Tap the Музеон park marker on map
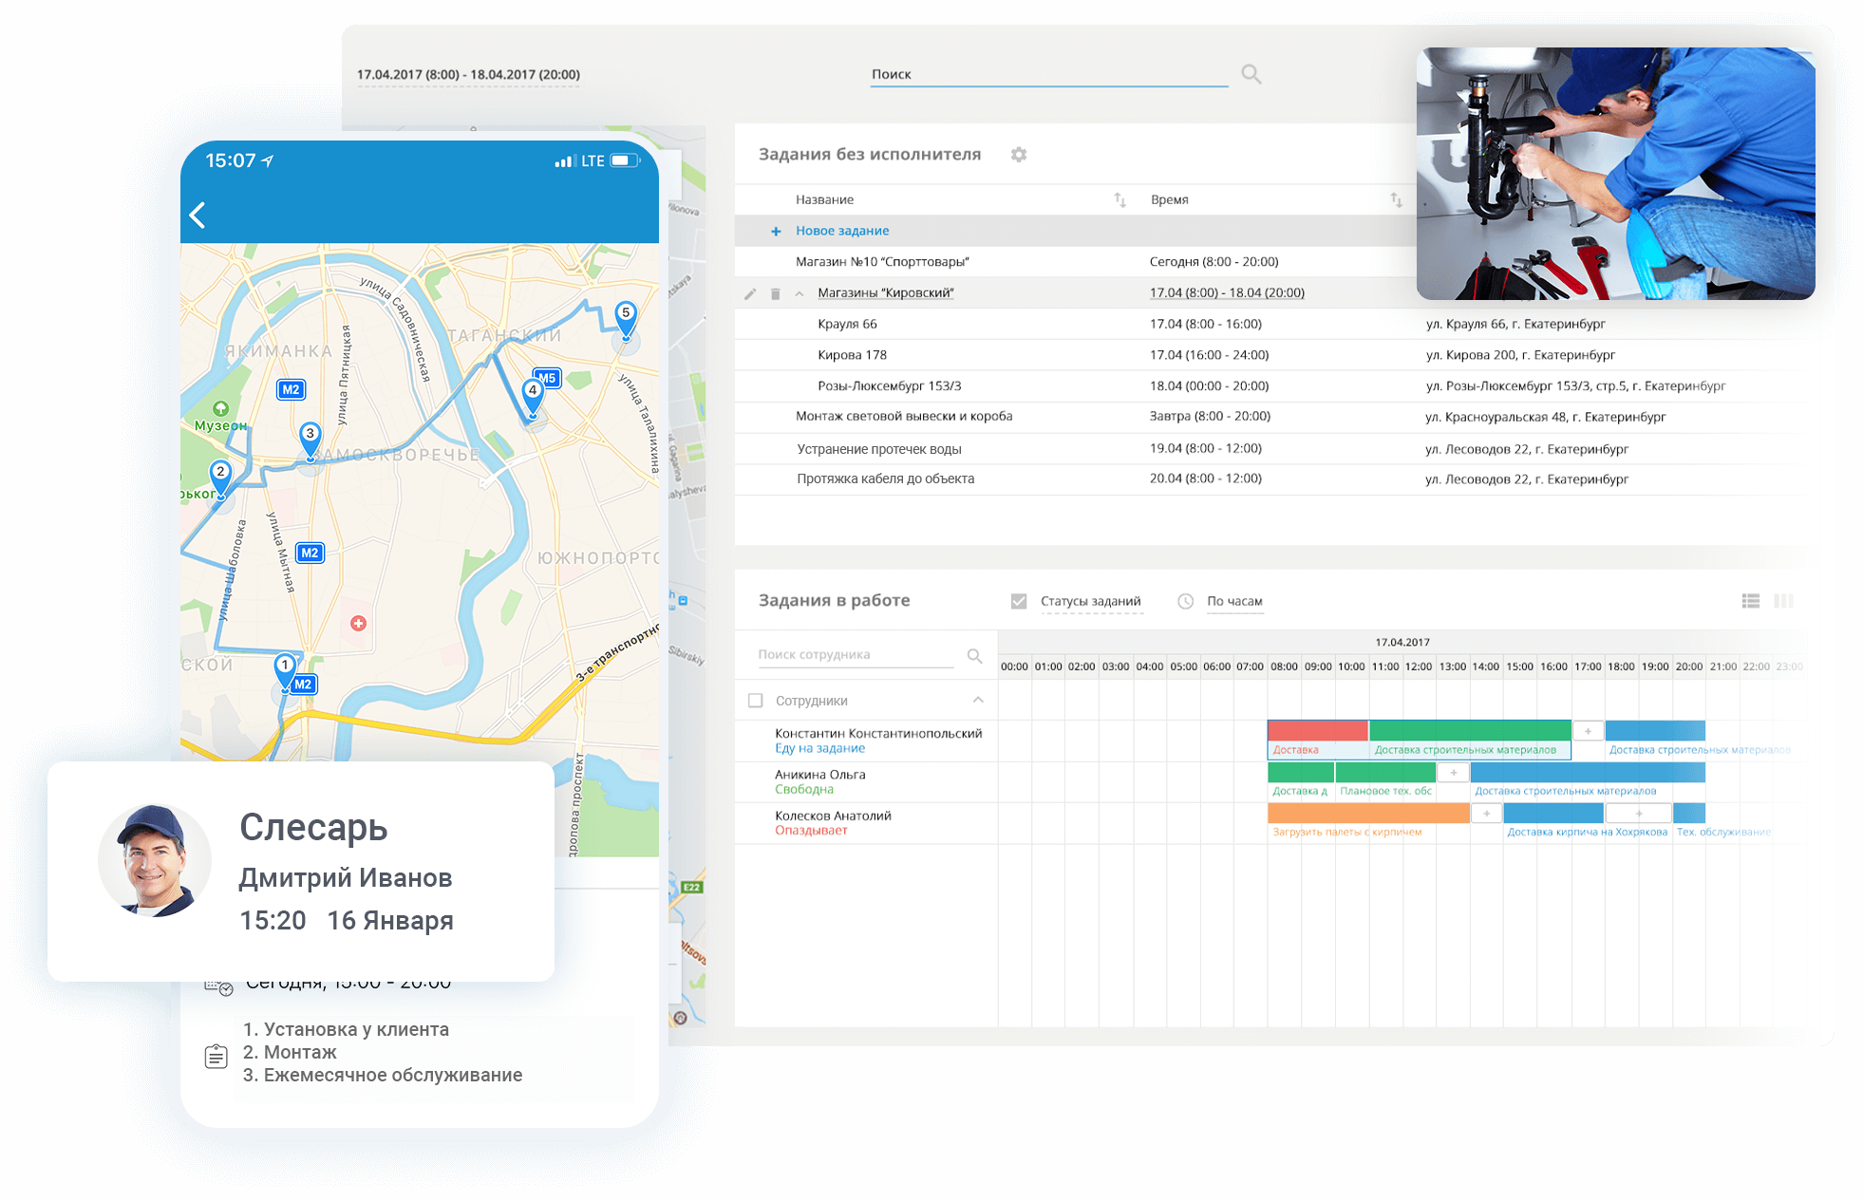This screenshot has height=1201, width=1863. point(220,408)
